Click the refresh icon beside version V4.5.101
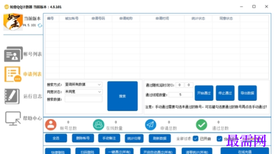274x154 pixels. pos(40,26)
